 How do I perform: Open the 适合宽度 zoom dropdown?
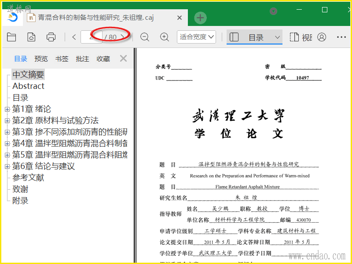(x=196, y=37)
